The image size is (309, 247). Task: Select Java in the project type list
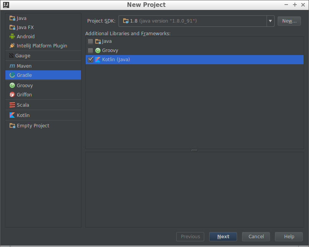pos(21,18)
